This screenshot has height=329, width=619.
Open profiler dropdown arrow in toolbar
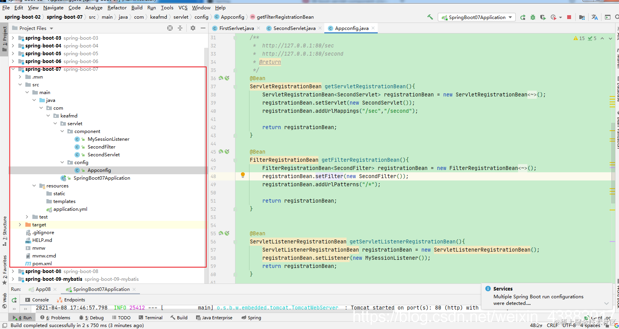click(561, 17)
